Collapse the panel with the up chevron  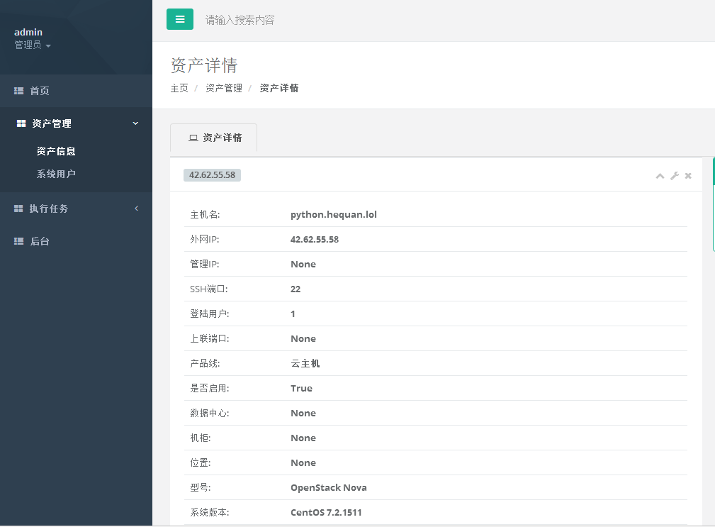click(660, 176)
